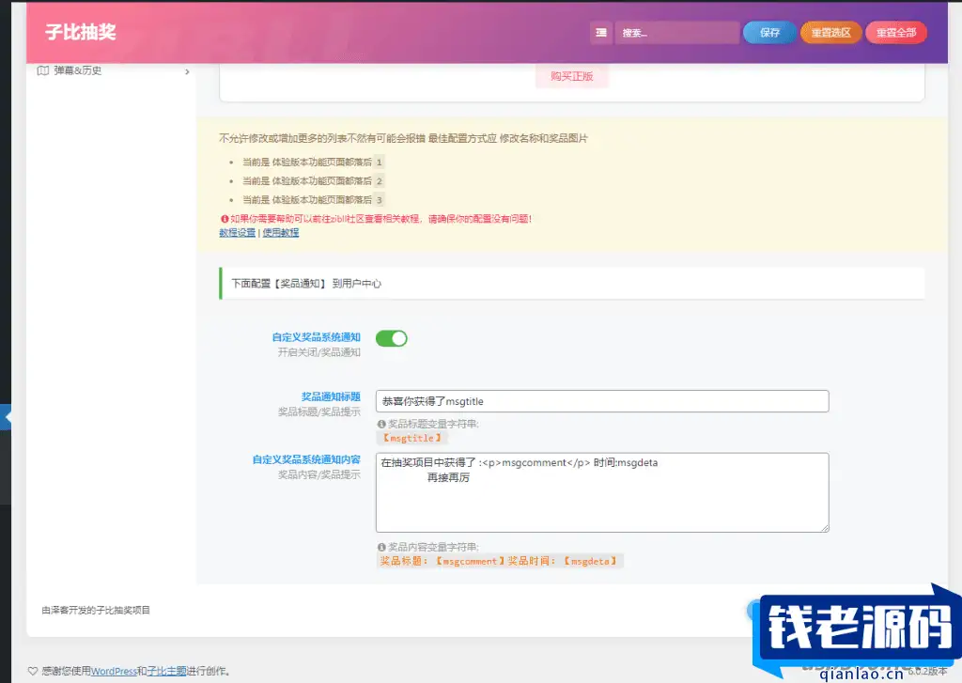Click the 购买正版 button
The height and width of the screenshot is (683, 962).
(571, 76)
